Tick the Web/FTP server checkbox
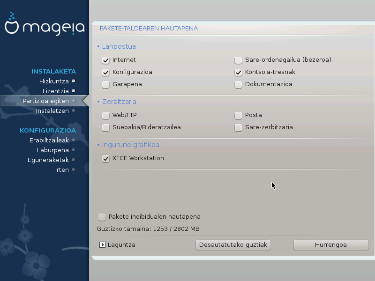Viewport: 375px width, 281px height. pos(106,115)
